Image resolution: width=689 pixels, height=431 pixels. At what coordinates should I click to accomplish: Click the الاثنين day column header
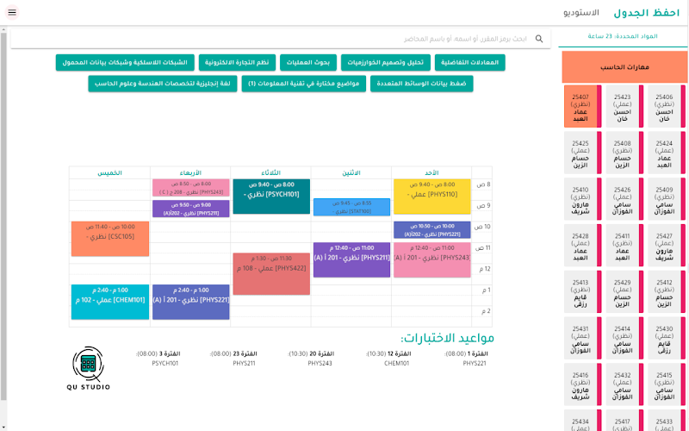point(351,173)
